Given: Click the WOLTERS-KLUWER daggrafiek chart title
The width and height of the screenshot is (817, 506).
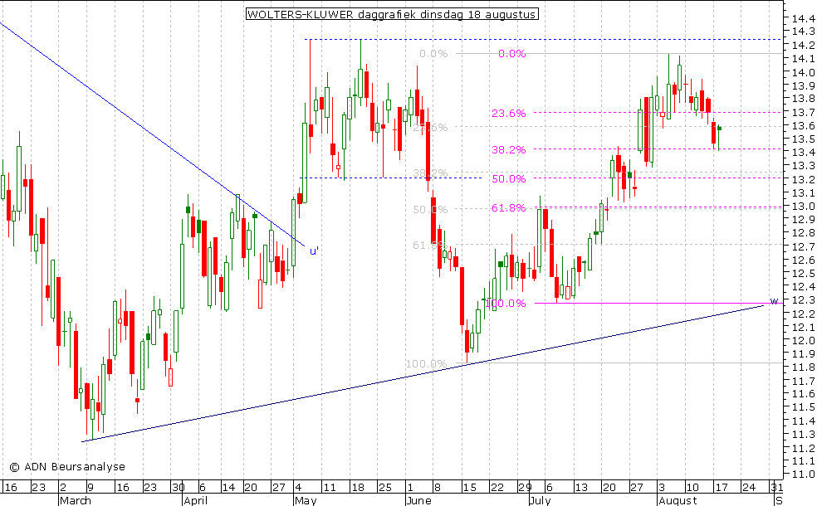Looking at the screenshot, I should [392, 14].
